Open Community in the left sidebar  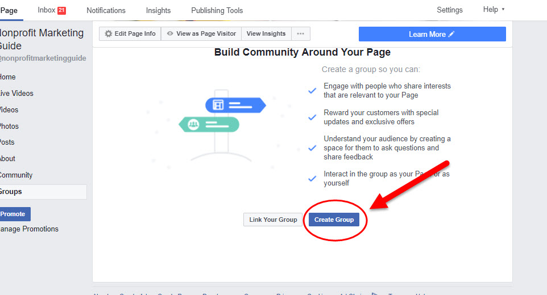click(16, 175)
